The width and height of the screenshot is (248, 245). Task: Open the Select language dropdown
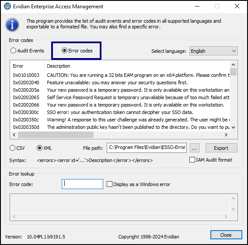[x=213, y=51]
